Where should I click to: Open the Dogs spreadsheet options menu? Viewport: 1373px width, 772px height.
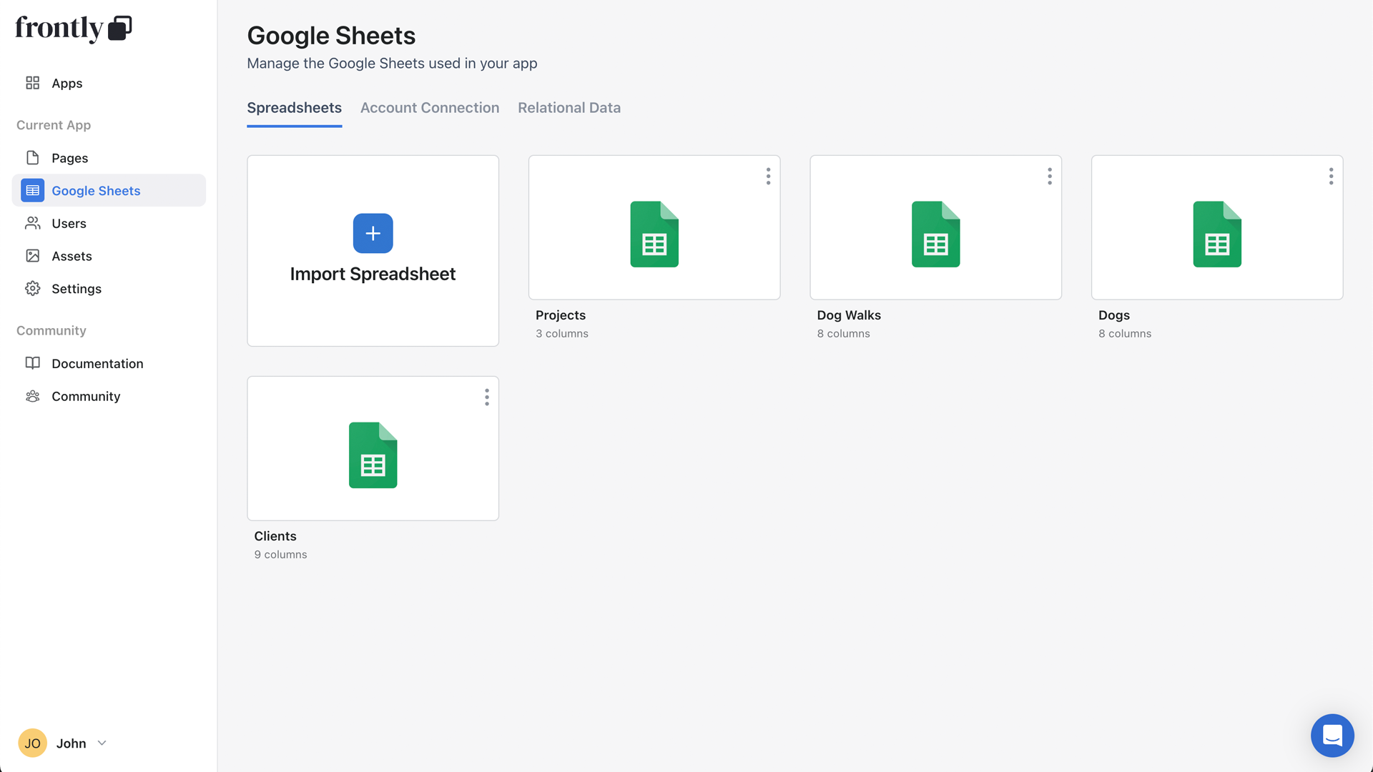click(1331, 176)
